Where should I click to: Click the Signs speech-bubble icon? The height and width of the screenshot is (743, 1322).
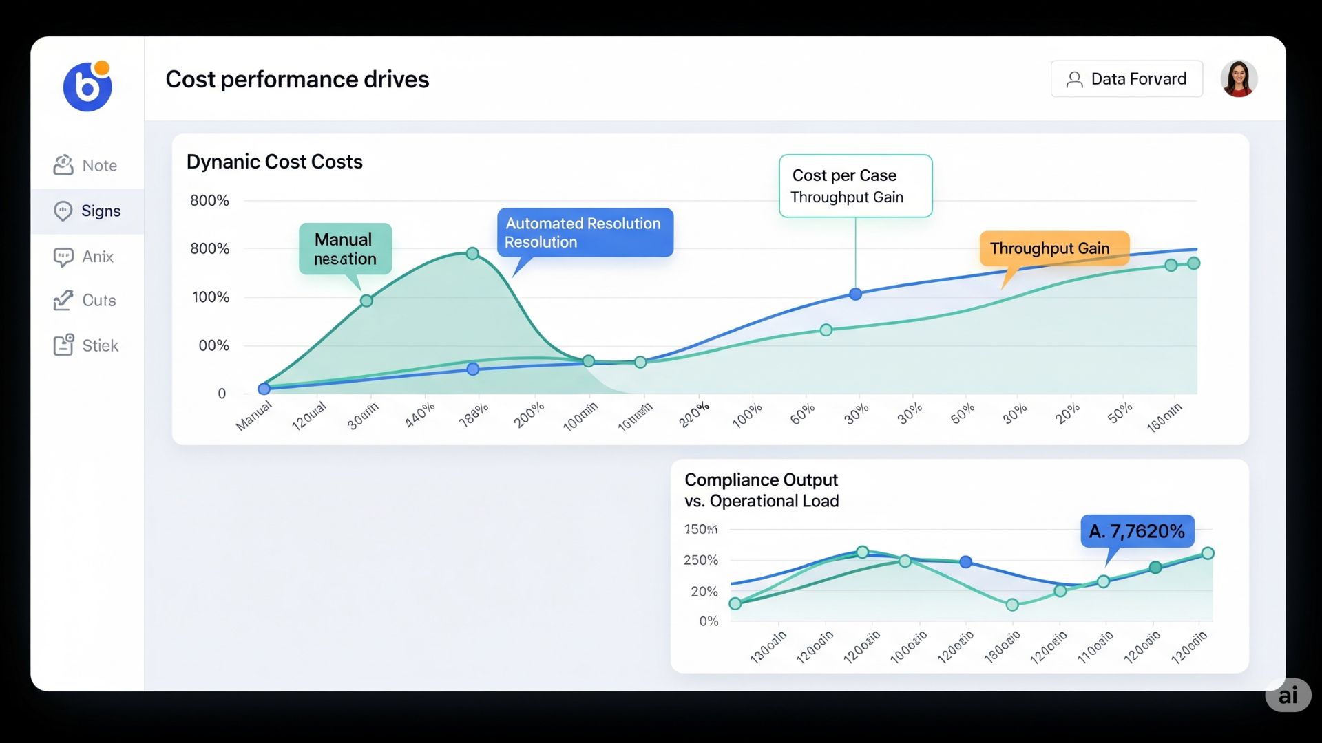(x=63, y=211)
